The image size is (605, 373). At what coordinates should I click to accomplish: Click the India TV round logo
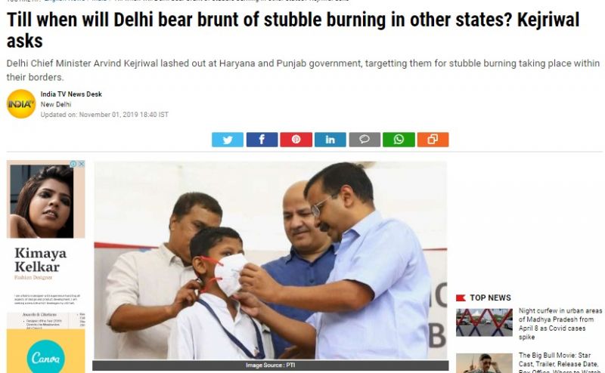click(x=21, y=103)
